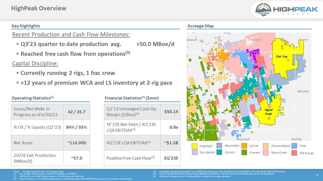Click the Diamondback legend label text

[x=281, y=146]
